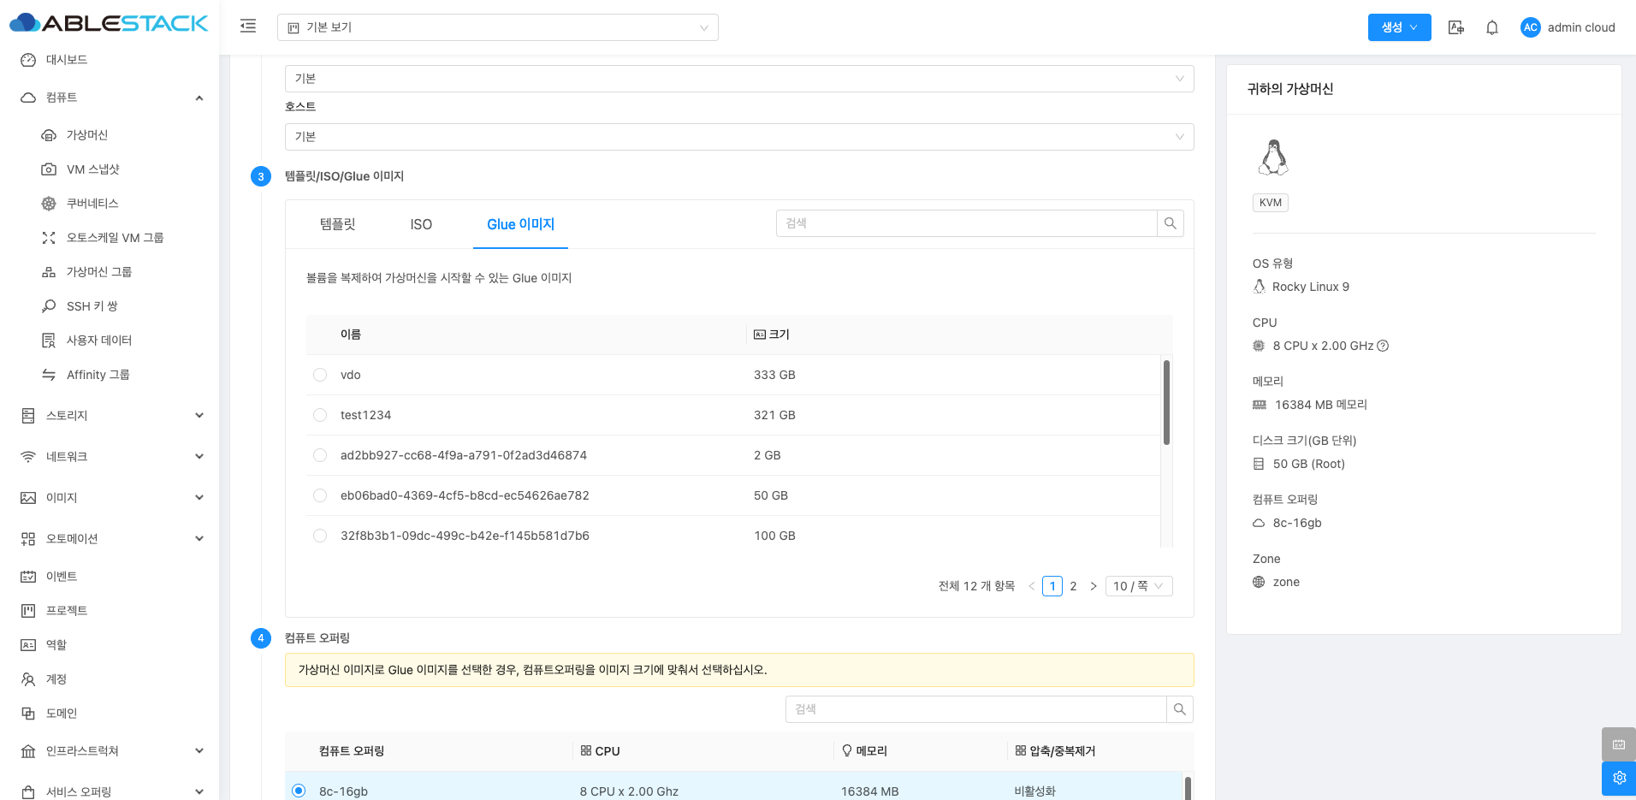Screen dimensions: 1636x800
Task: Click search icon for compute offerings
Action: tap(1179, 709)
